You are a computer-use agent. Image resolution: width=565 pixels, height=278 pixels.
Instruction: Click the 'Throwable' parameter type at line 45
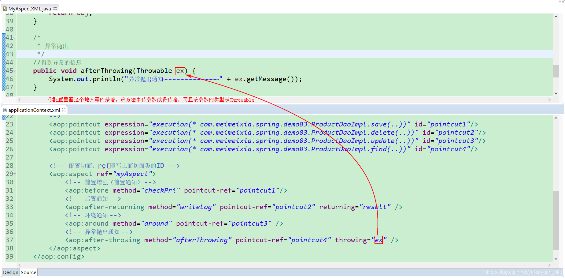[x=154, y=71]
